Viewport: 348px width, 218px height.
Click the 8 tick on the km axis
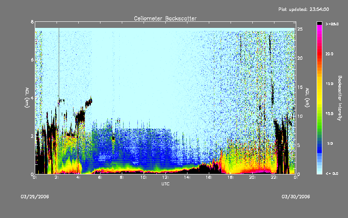tap(32, 22)
